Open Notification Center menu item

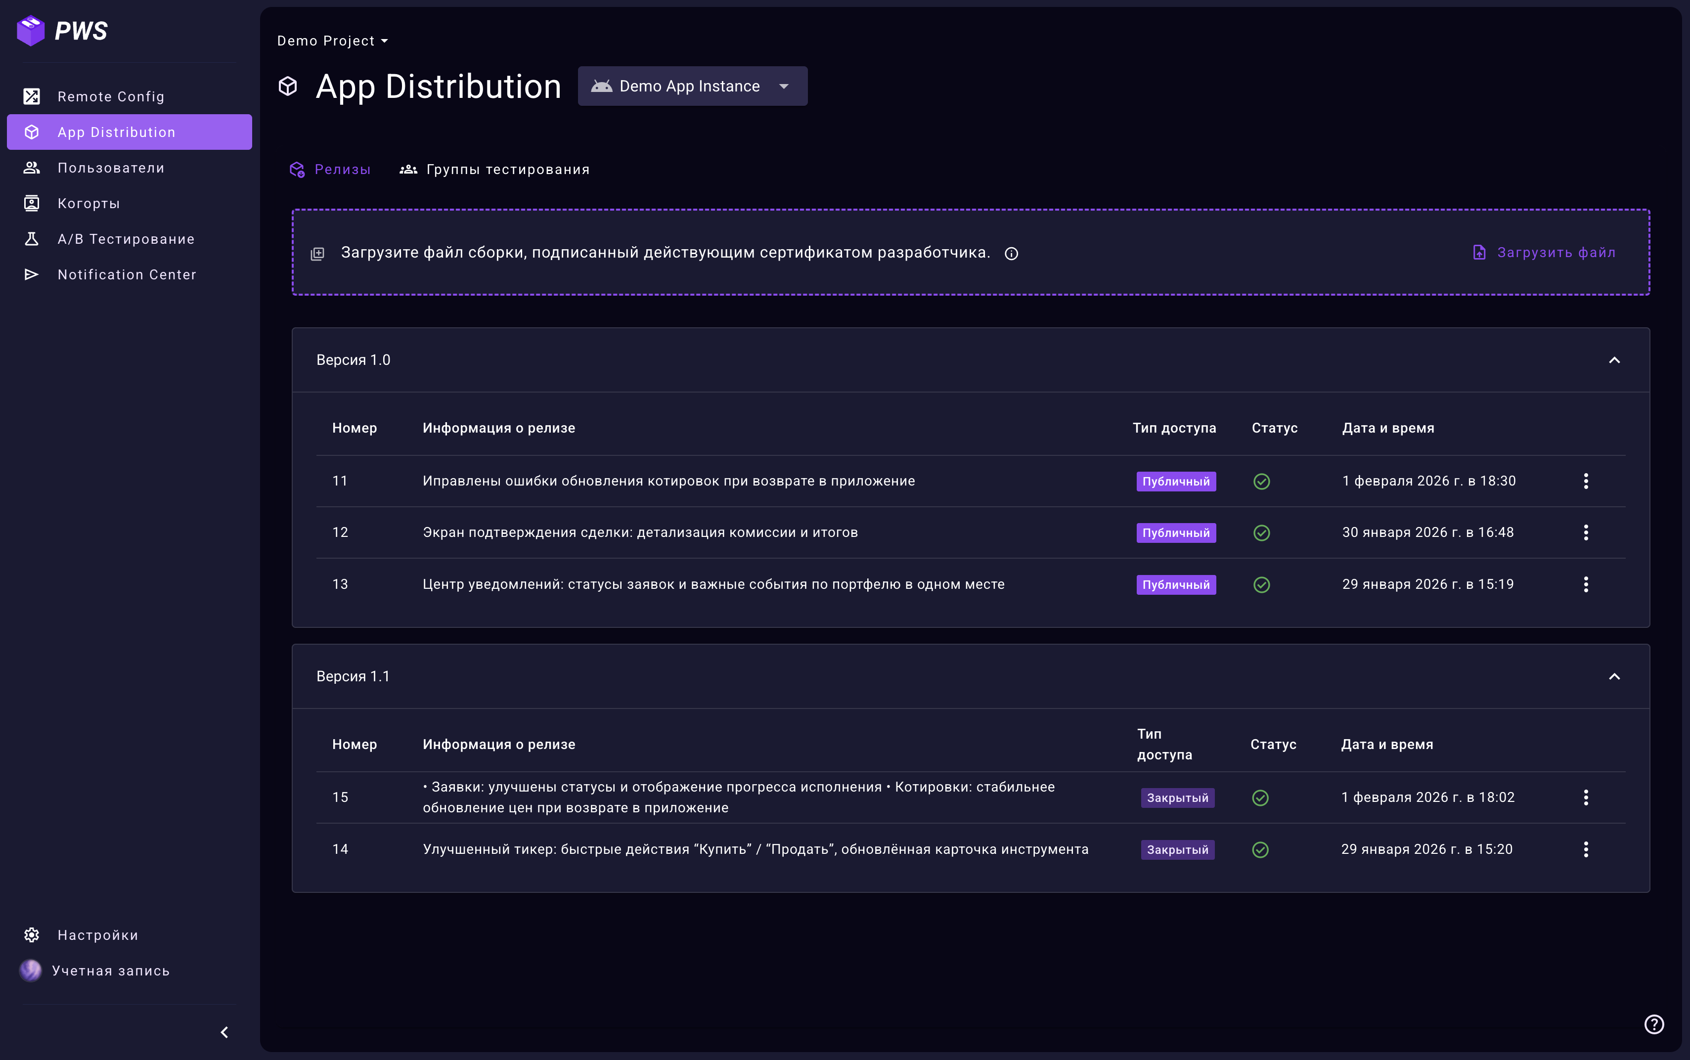pyautogui.click(x=126, y=275)
